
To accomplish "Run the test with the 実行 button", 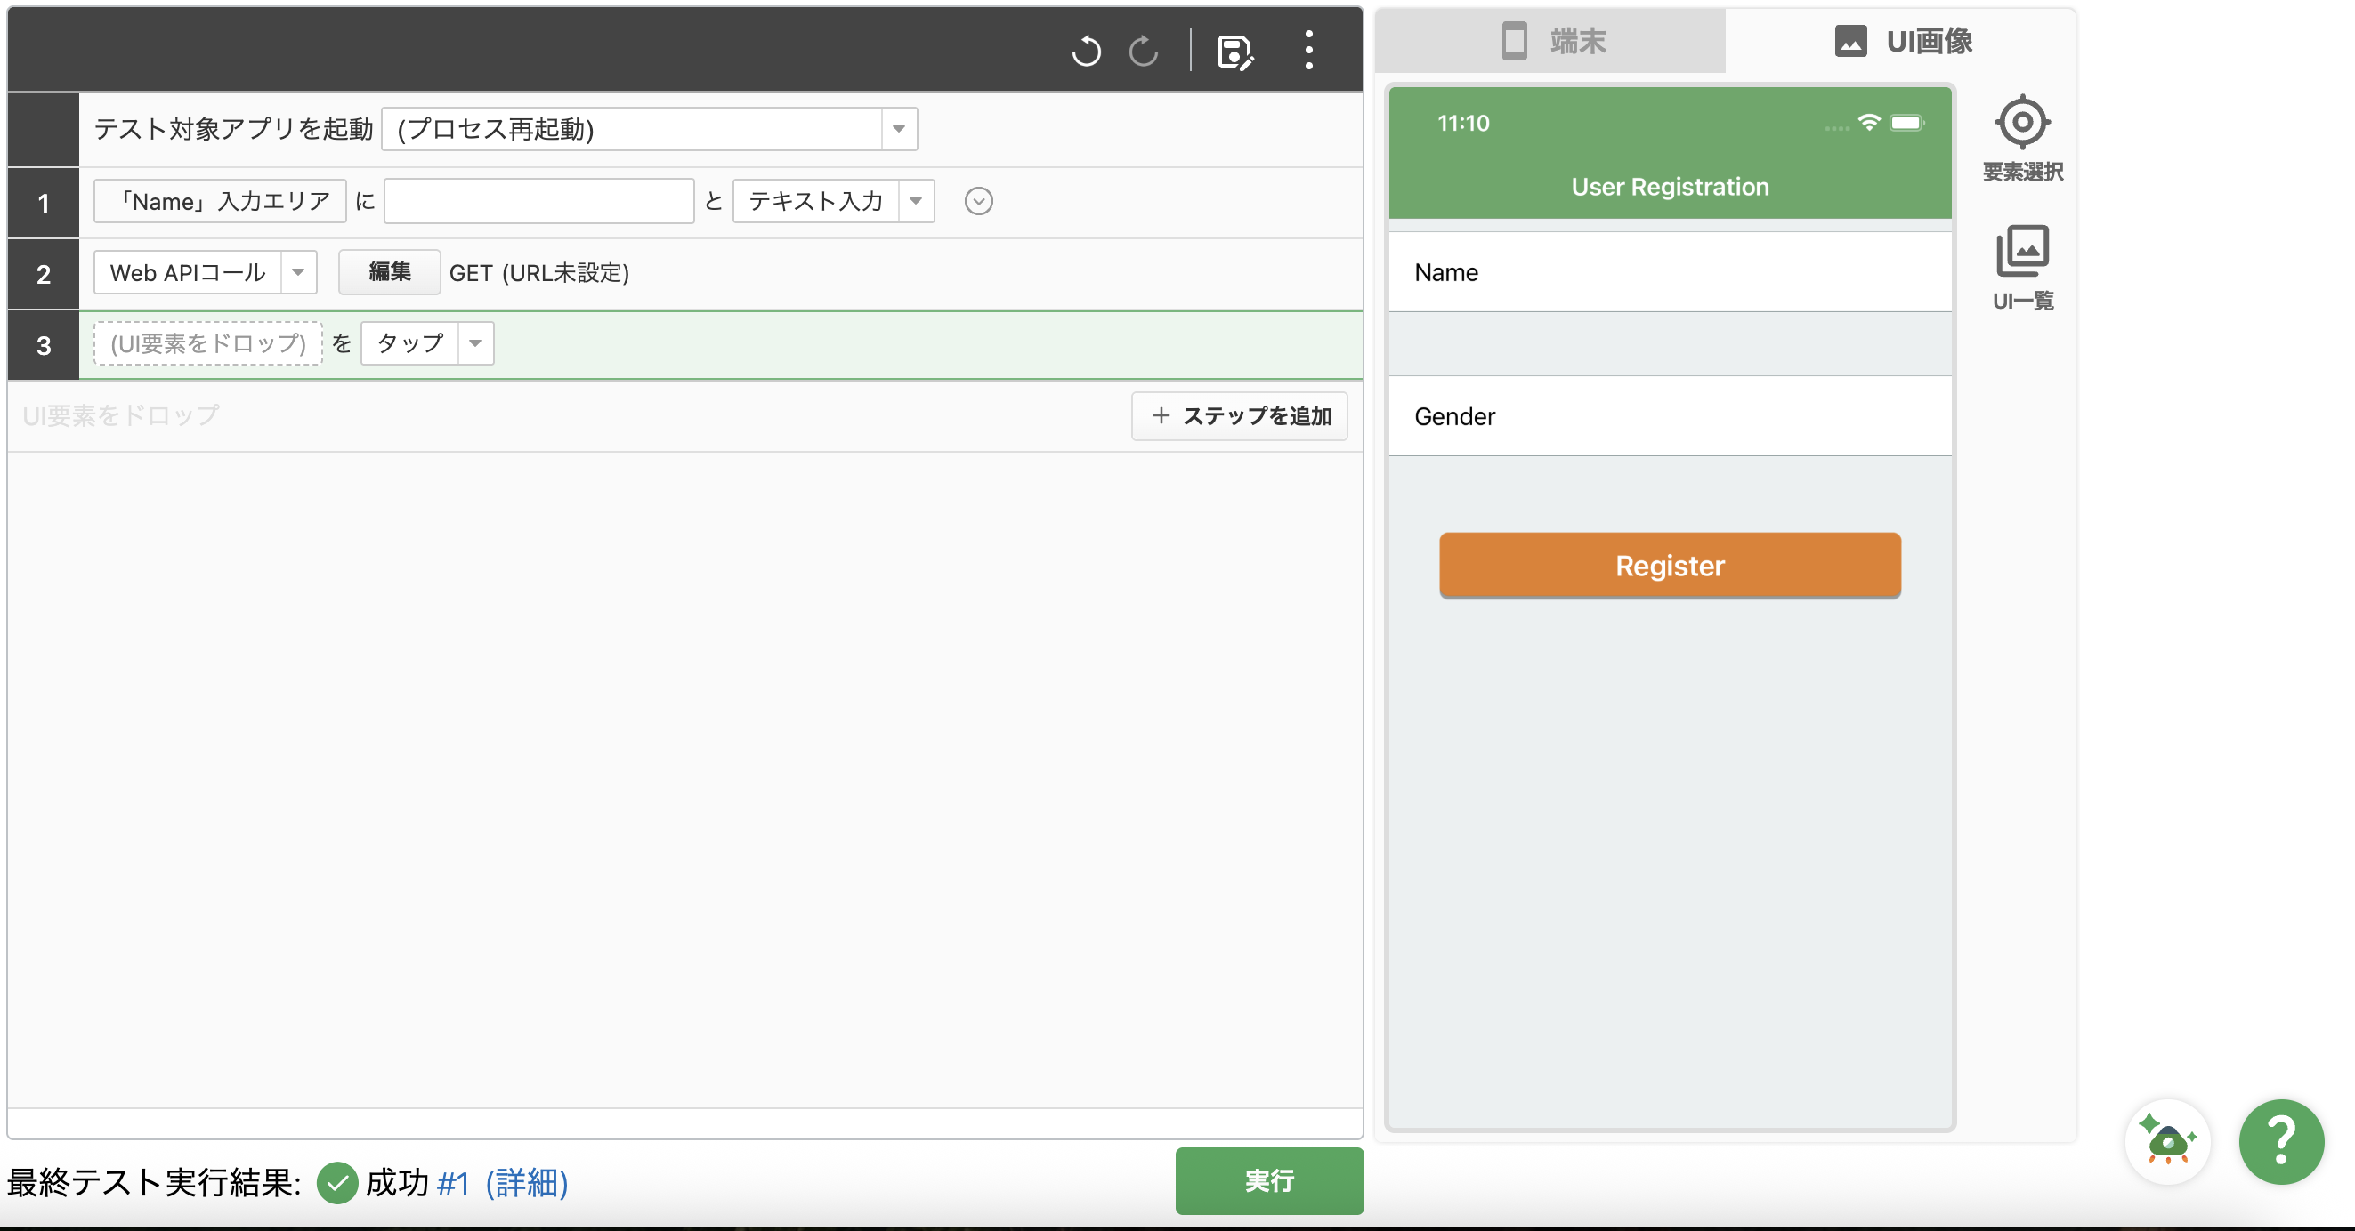I will pyautogui.click(x=1269, y=1182).
